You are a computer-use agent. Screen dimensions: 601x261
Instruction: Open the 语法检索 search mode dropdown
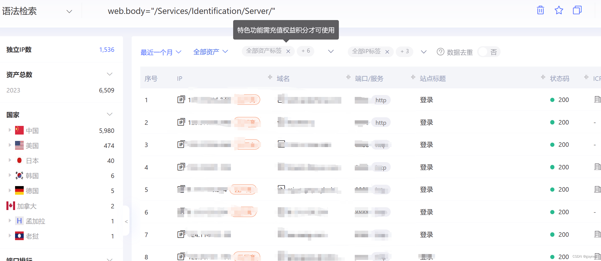point(37,11)
